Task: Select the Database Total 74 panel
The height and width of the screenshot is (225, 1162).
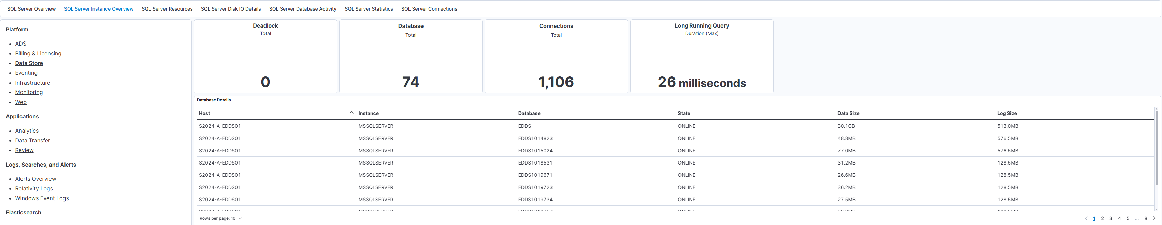Action: pos(411,56)
